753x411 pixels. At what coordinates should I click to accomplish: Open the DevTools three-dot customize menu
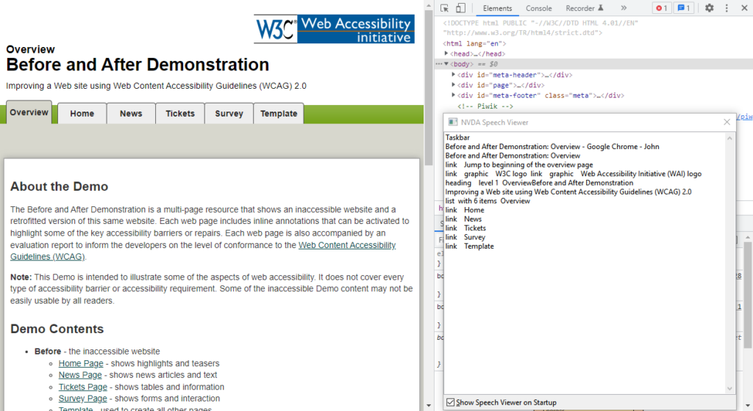[x=727, y=8]
